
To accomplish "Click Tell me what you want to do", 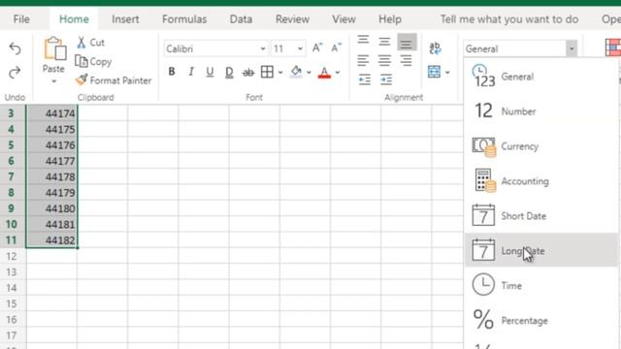I will click(509, 19).
